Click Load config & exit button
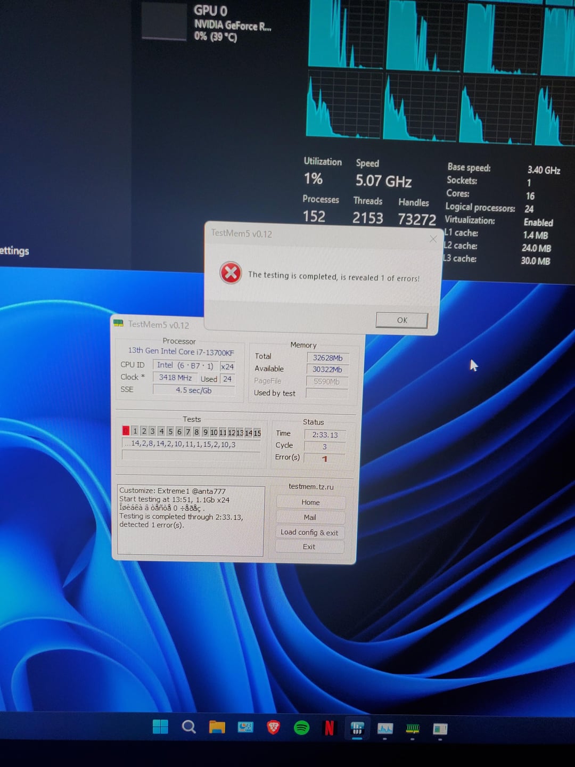The image size is (575, 767). [x=309, y=532]
